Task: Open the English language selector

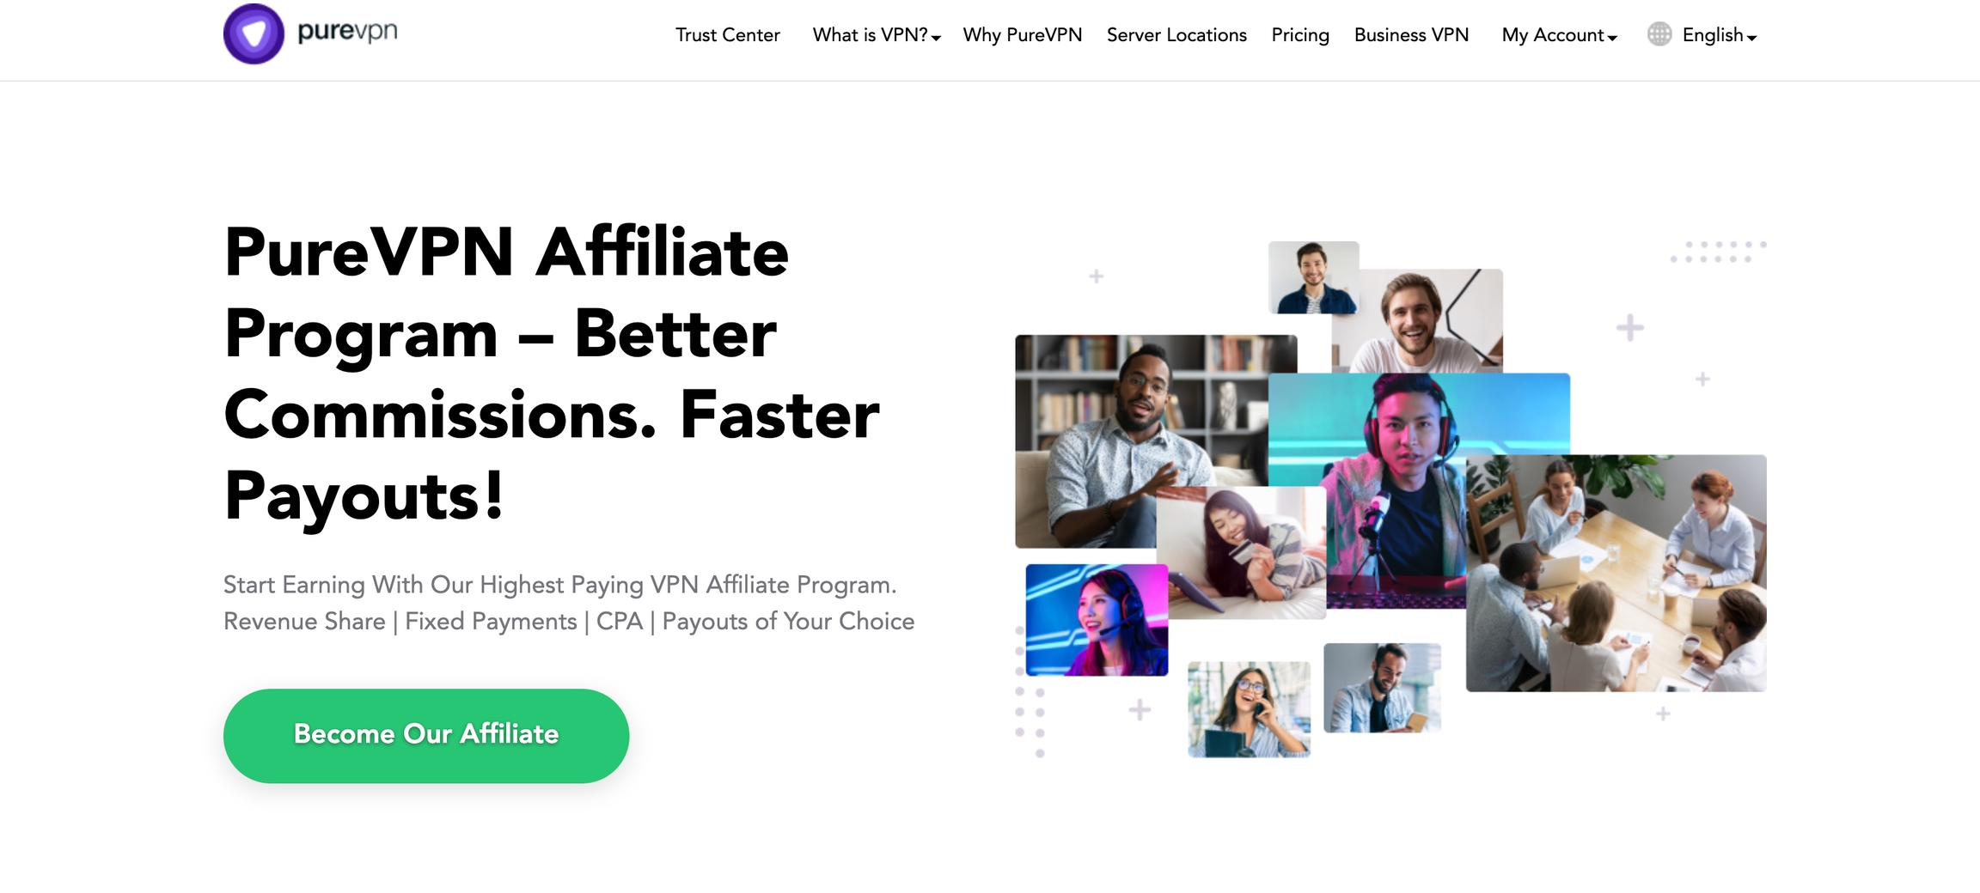Action: [x=1719, y=35]
